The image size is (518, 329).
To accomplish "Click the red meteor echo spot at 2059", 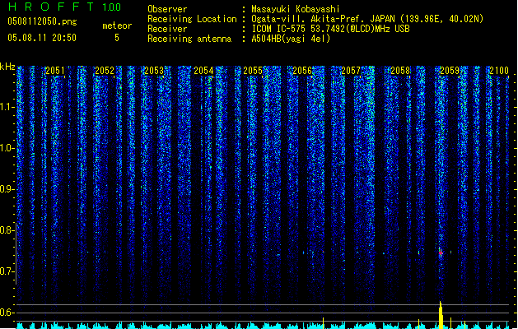I will [x=441, y=253].
